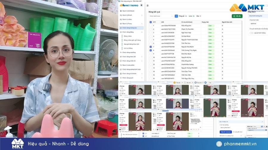The height and width of the screenshot is (150, 268).
Task: Click the blue Nhập link livestream button
Action: pyautogui.click(x=226, y=132)
